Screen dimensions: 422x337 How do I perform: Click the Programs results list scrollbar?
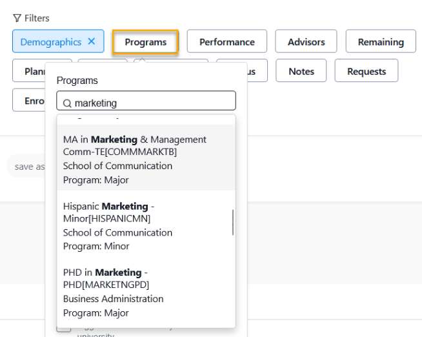233,222
